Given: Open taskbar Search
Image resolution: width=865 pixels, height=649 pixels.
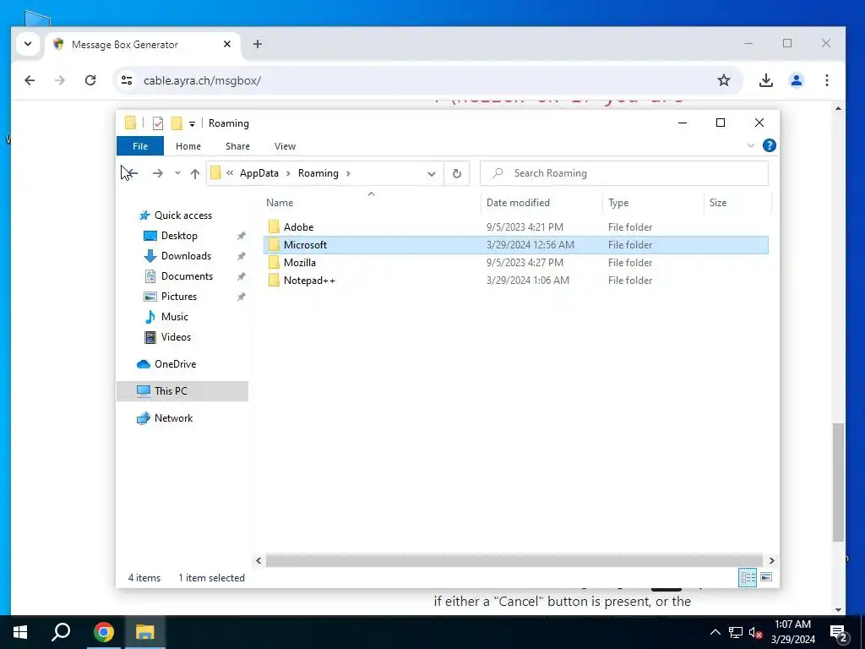Looking at the screenshot, I should click(x=61, y=632).
